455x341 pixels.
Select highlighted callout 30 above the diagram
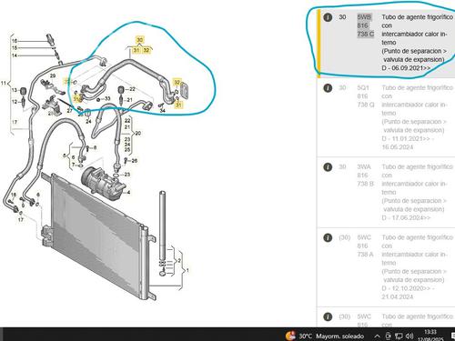pyautogui.click(x=139, y=40)
